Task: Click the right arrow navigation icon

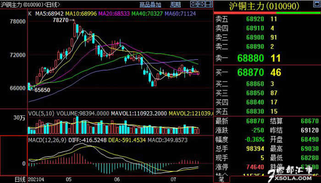Action: pos(201,4)
